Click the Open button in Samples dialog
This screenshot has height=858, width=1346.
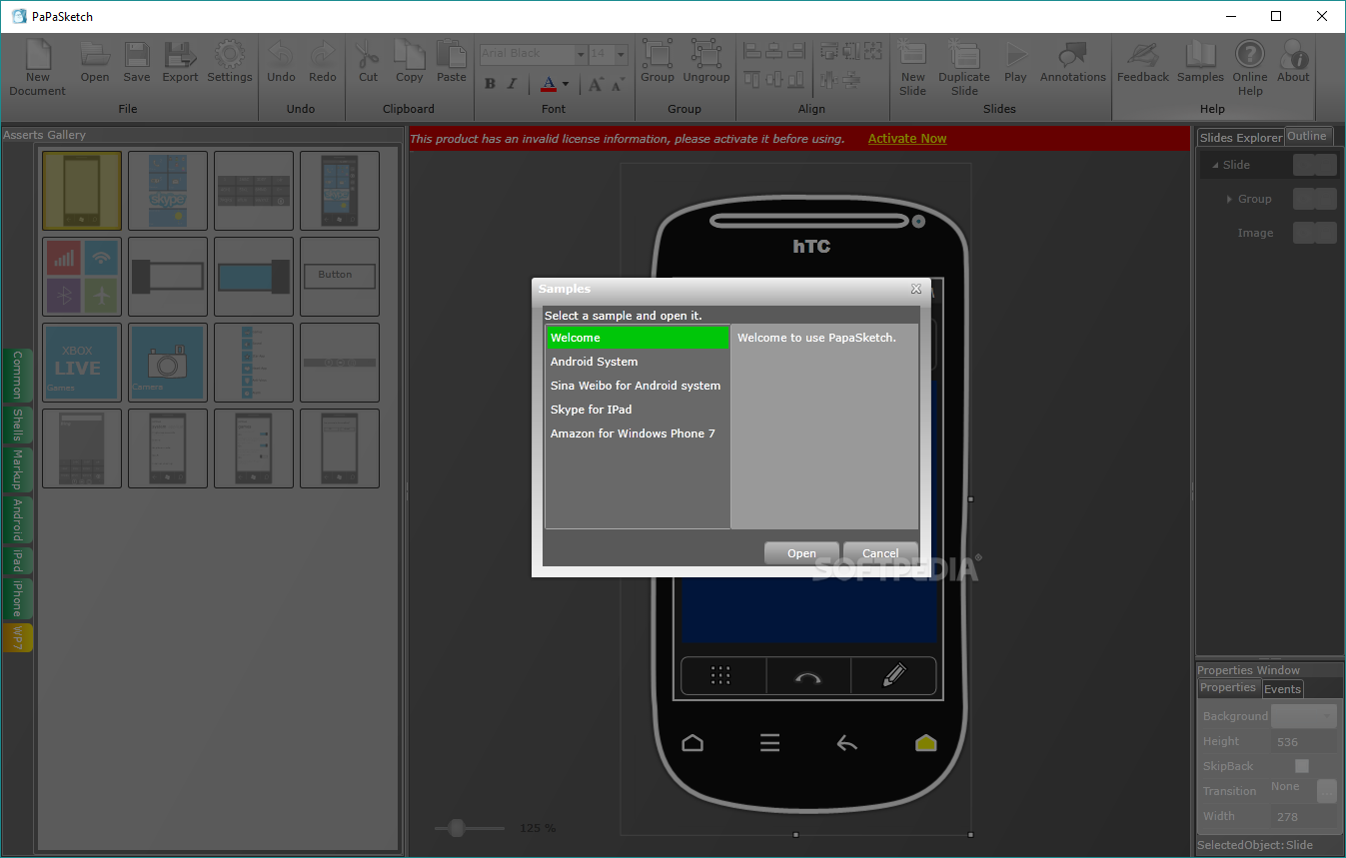(801, 553)
